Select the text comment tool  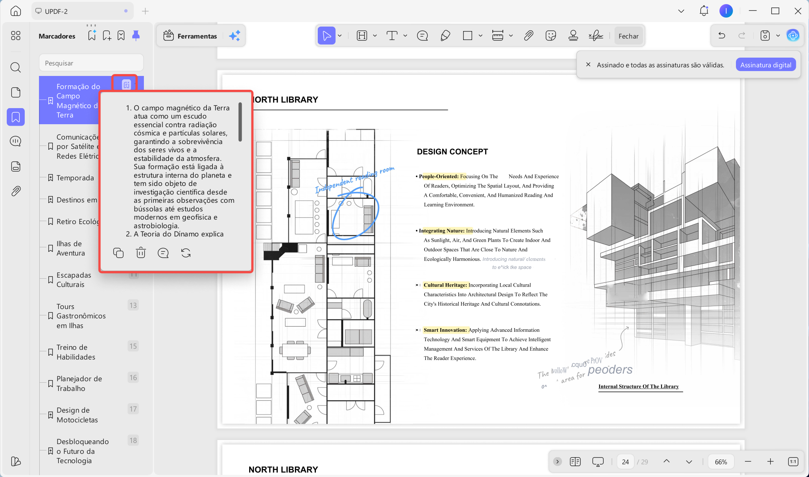pyautogui.click(x=392, y=36)
